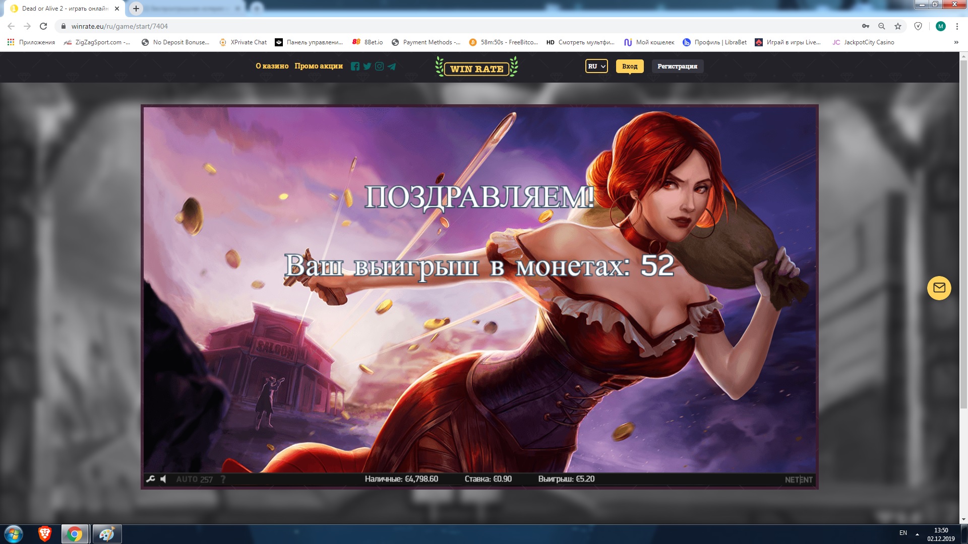The image size is (968, 544).
Task: Open the game settings wrench icon
Action: [150, 479]
